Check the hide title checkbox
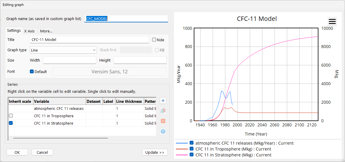Viewport: 345px width, 162px height. click(x=154, y=40)
